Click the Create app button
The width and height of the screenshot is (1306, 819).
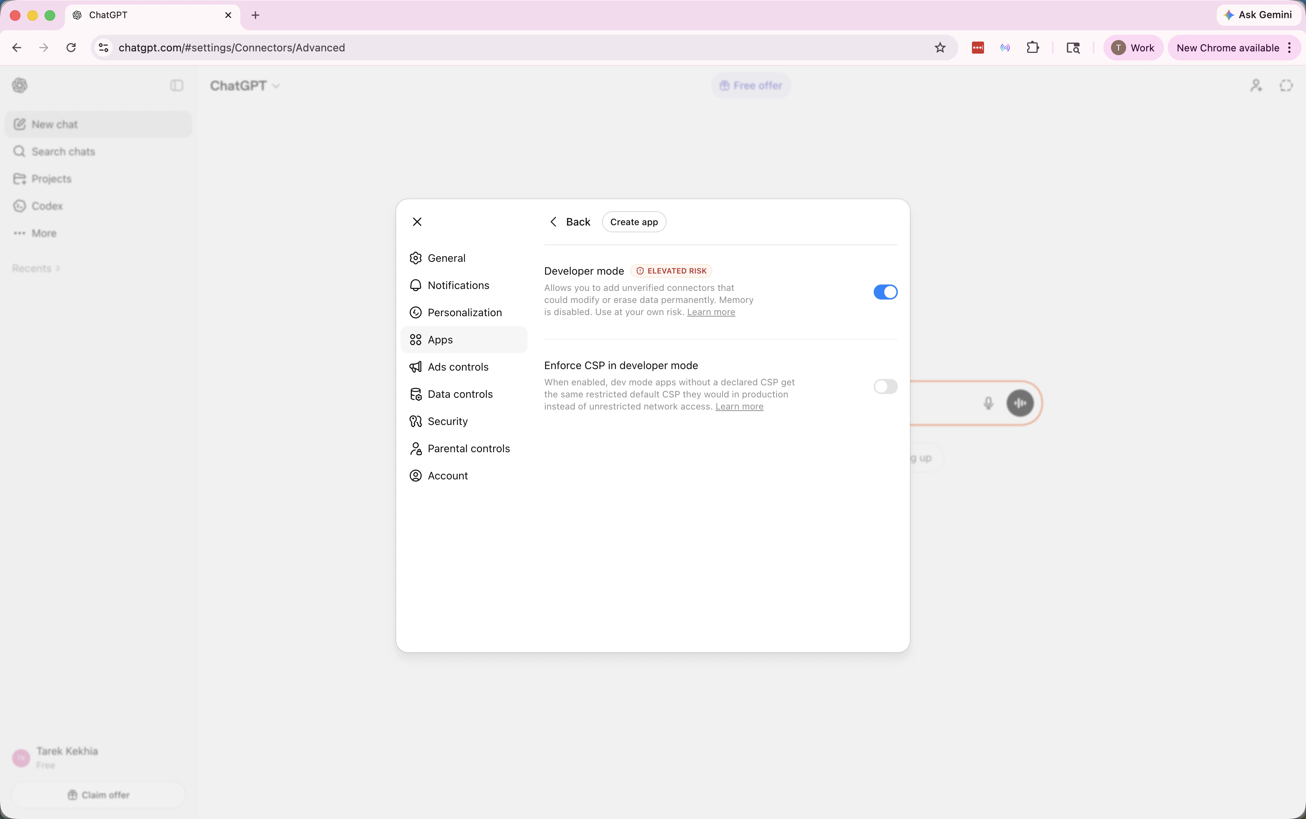coord(634,221)
